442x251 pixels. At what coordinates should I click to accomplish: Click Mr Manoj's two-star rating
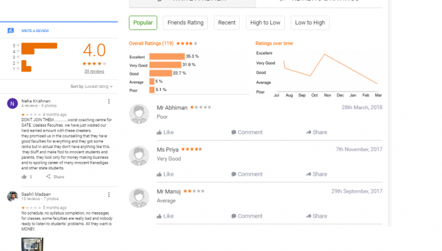(x=193, y=191)
